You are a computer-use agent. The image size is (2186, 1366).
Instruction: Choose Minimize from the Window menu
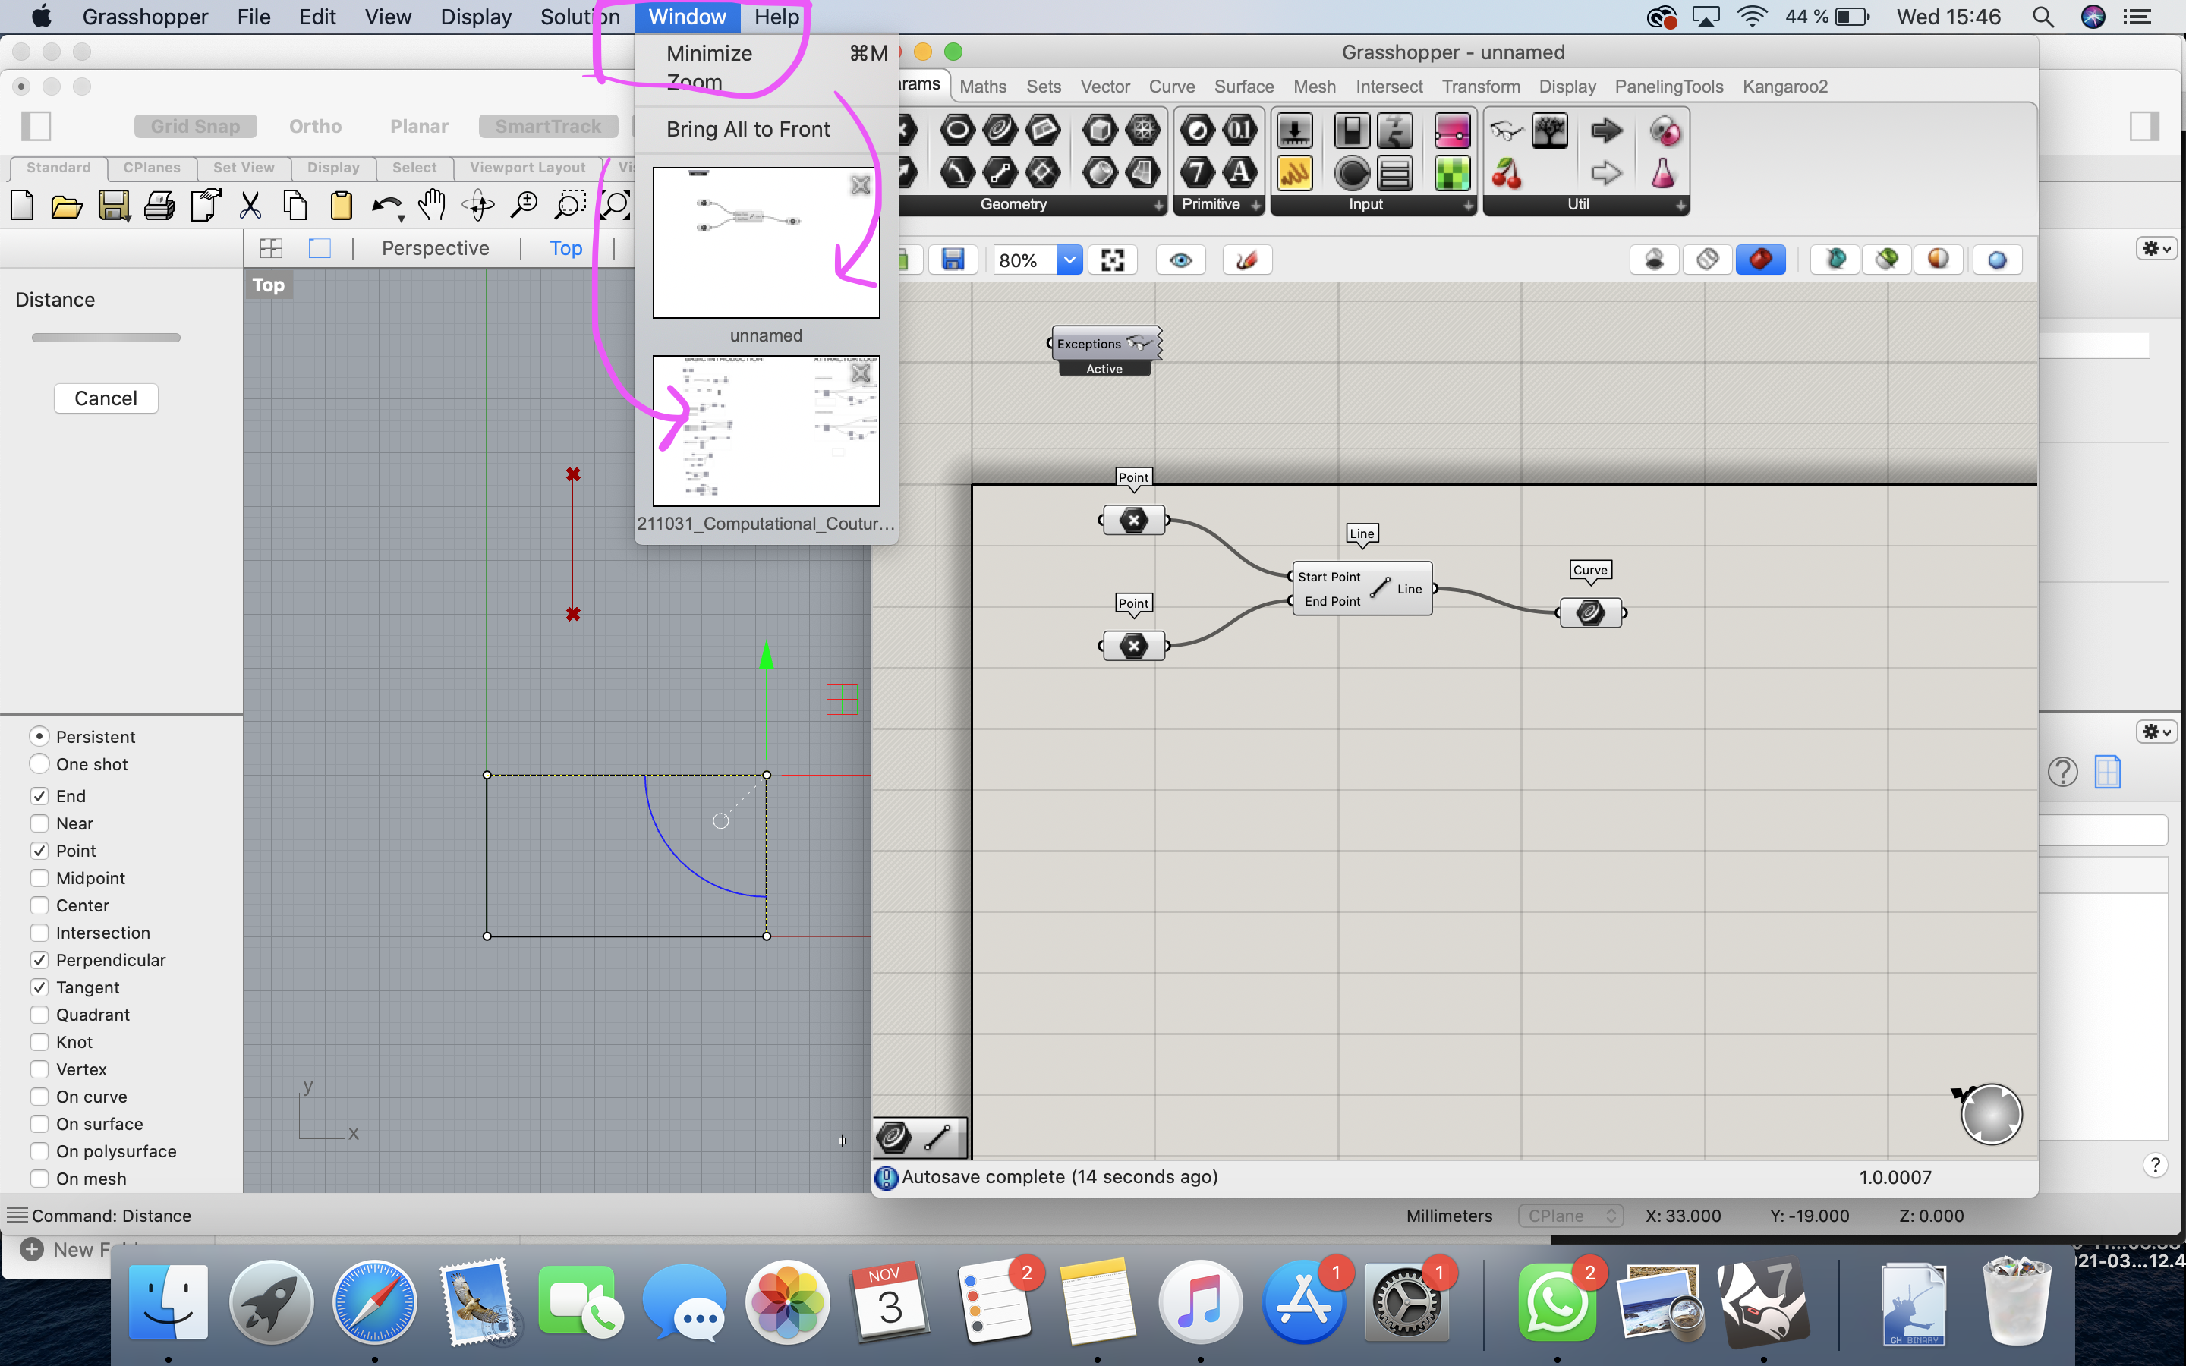coord(766,53)
